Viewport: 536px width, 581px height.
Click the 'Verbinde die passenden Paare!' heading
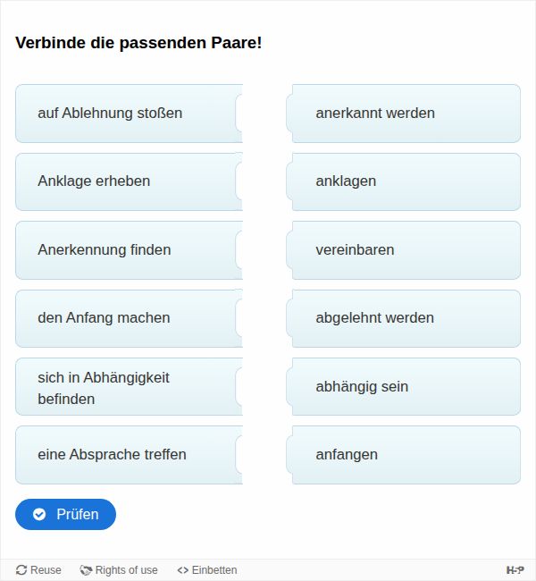138,42
